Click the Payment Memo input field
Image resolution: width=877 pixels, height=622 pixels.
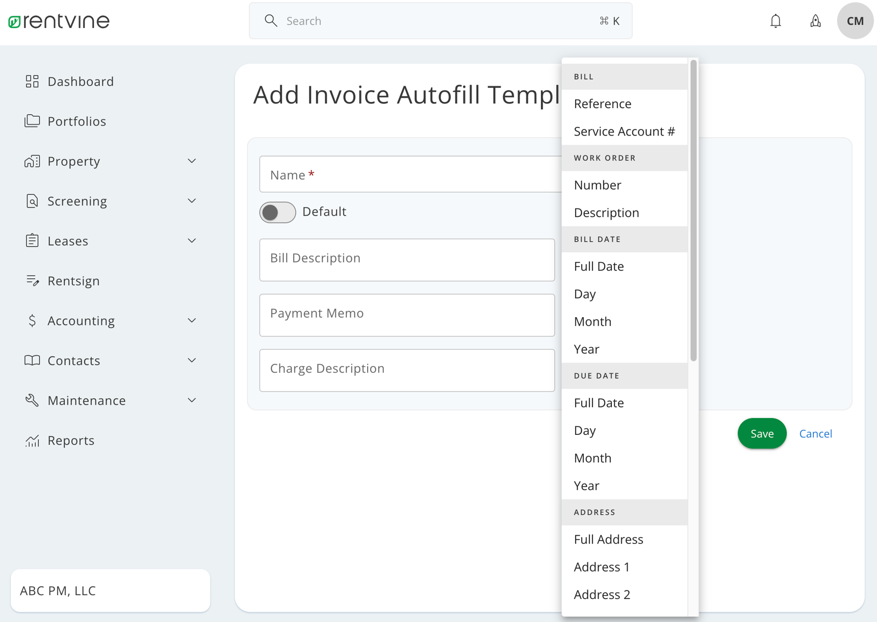pos(407,315)
